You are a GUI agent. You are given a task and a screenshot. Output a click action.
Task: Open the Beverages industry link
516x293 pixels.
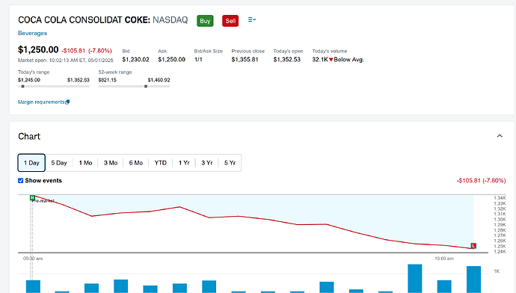[x=32, y=33]
